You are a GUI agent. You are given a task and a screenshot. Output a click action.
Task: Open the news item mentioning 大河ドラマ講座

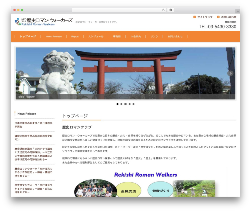coord(33,154)
